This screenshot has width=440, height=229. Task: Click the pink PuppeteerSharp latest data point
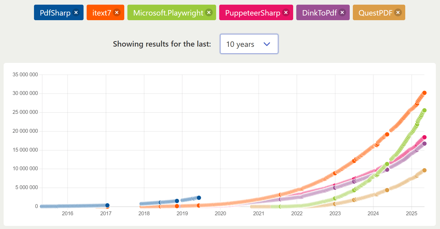coord(424,137)
